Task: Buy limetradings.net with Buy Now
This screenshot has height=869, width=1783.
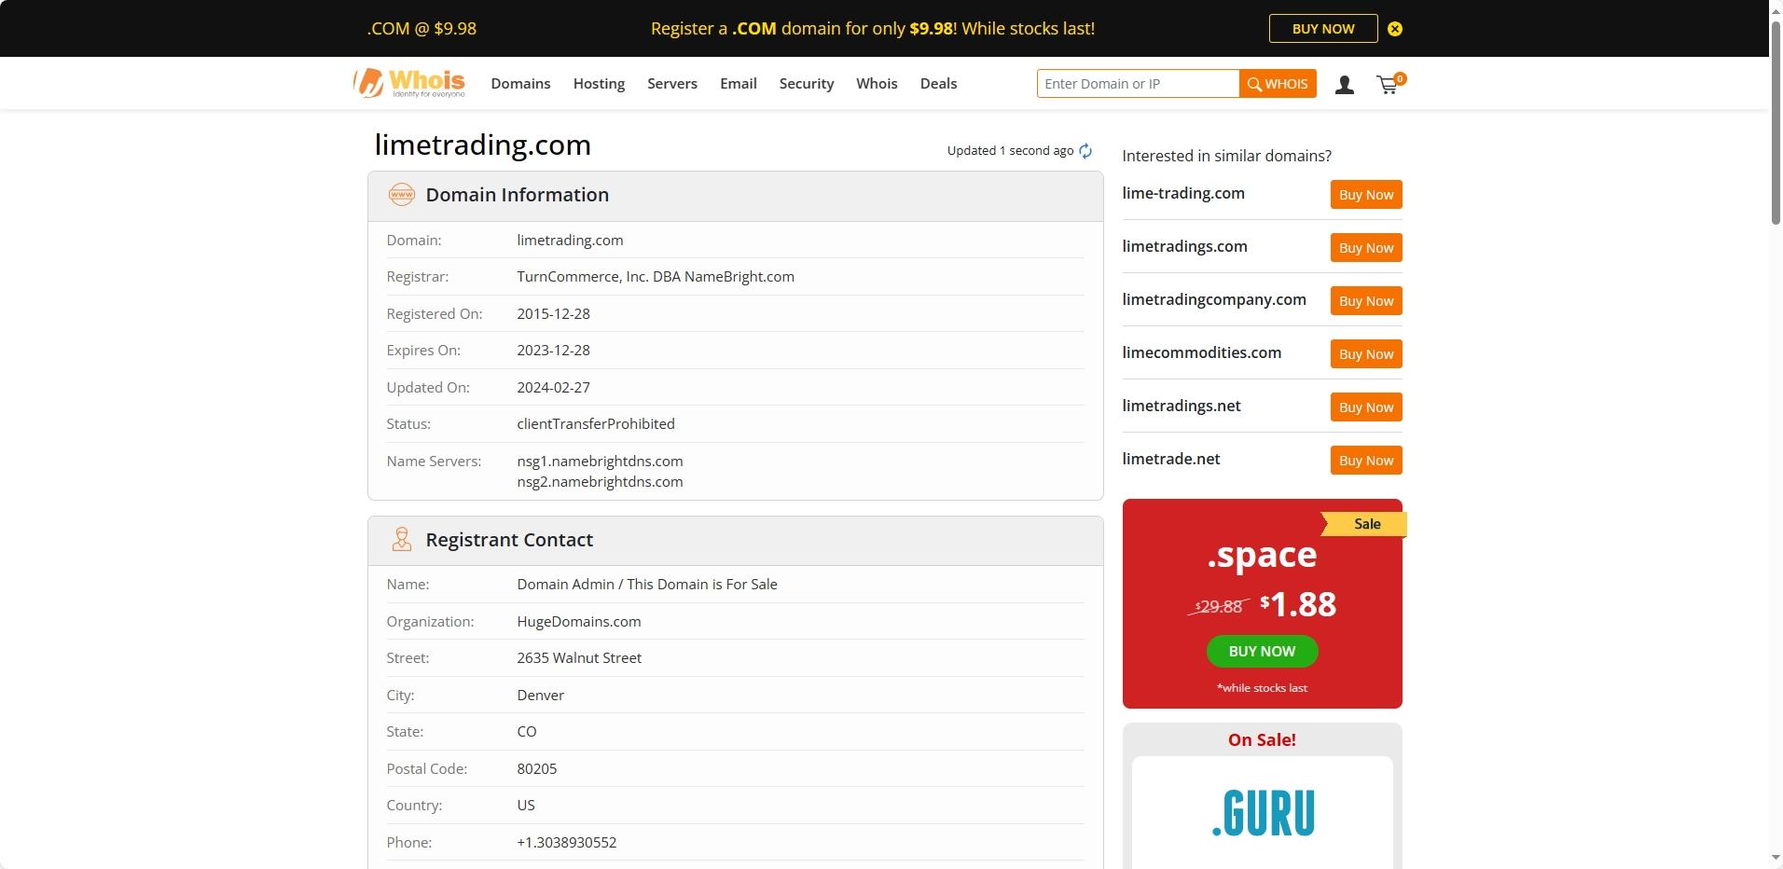Action: coord(1366,407)
